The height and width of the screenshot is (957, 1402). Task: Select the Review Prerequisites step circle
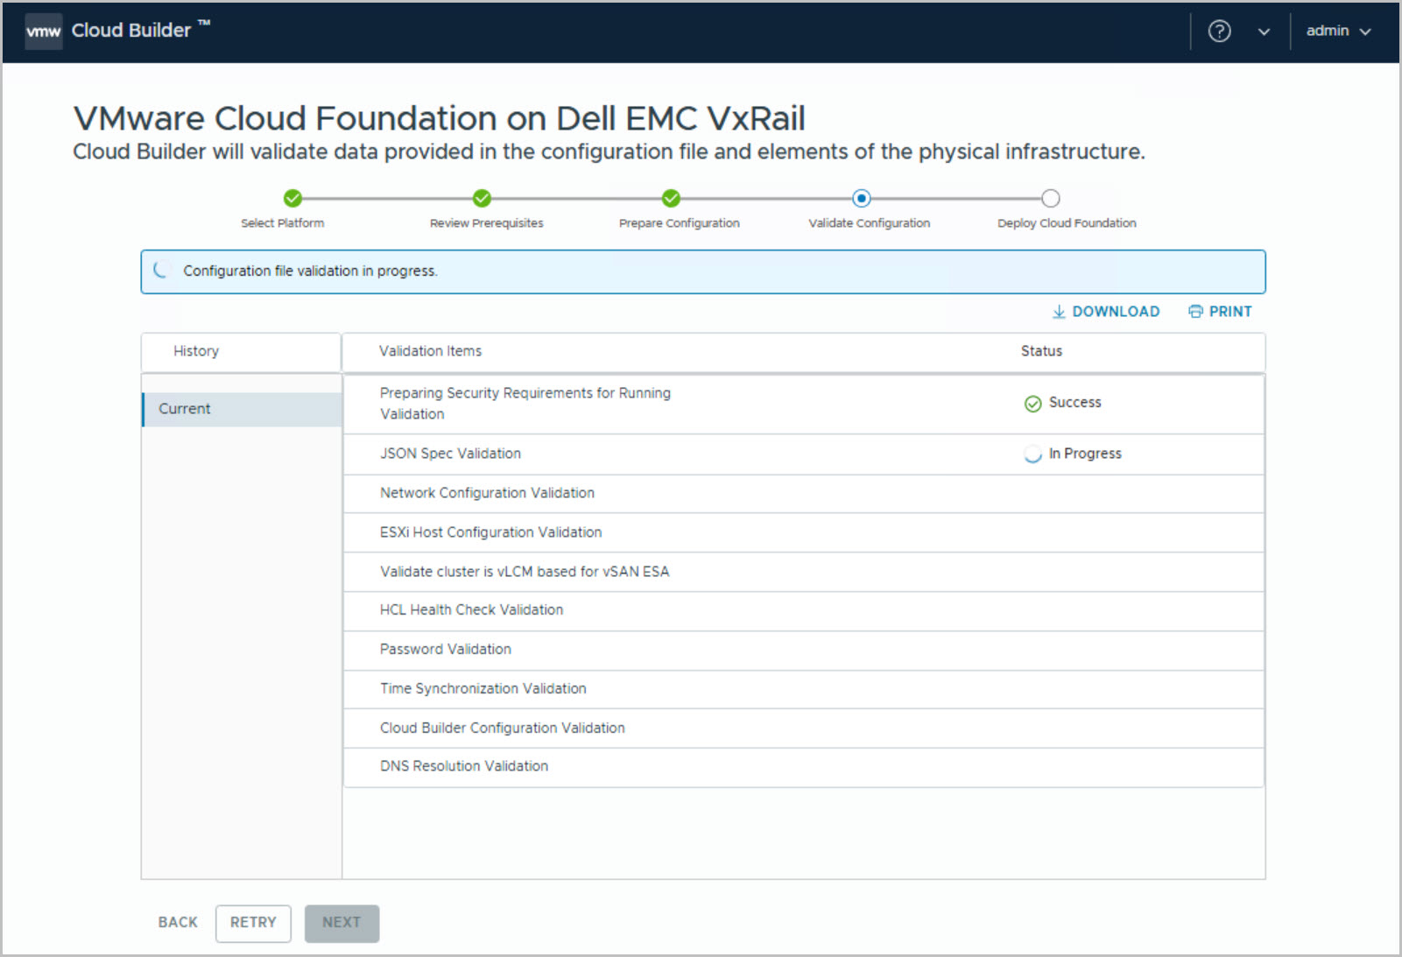pos(482,199)
